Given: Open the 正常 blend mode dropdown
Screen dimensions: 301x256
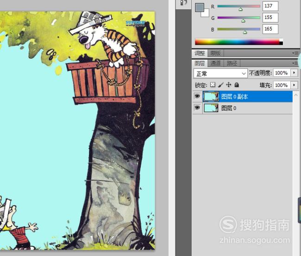Looking at the screenshot, I should [x=220, y=73].
